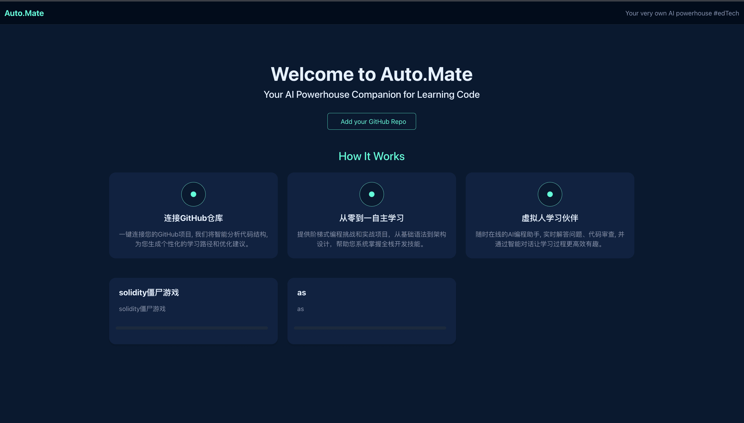744x423 pixels.
Task: Click the description beginning 一键连接您的GitHub项目
Action: (193, 239)
